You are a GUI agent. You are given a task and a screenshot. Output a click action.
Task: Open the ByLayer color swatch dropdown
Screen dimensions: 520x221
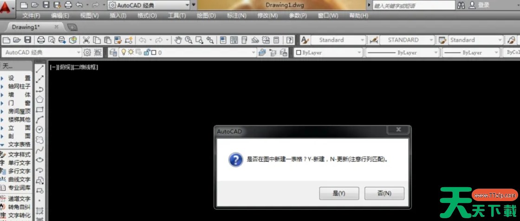pyautogui.click(x=359, y=52)
